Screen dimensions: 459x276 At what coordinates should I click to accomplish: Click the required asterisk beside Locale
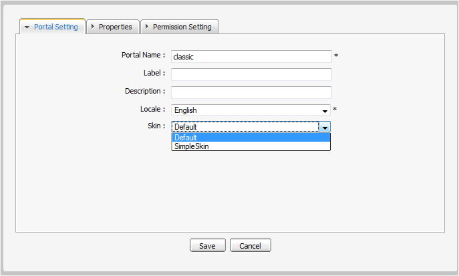click(336, 110)
